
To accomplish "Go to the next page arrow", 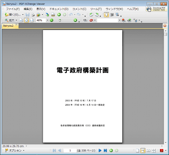I will [100, 150].
